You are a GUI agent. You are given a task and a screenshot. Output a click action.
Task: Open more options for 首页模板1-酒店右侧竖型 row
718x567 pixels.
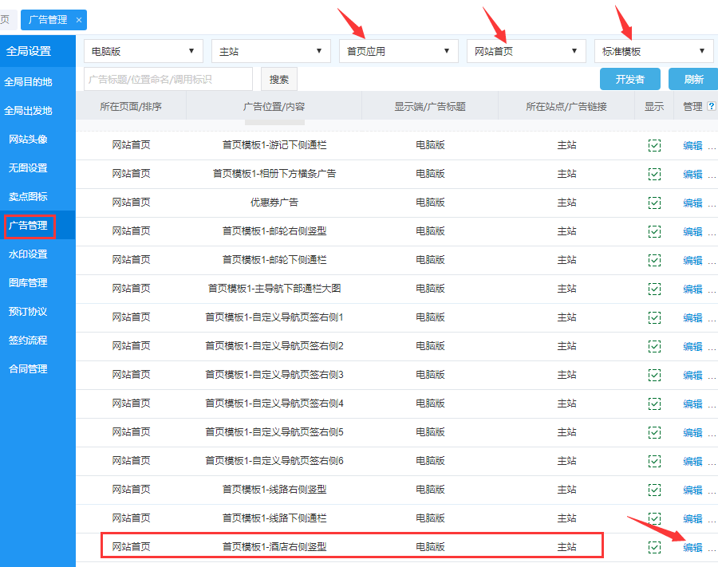pos(712,547)
